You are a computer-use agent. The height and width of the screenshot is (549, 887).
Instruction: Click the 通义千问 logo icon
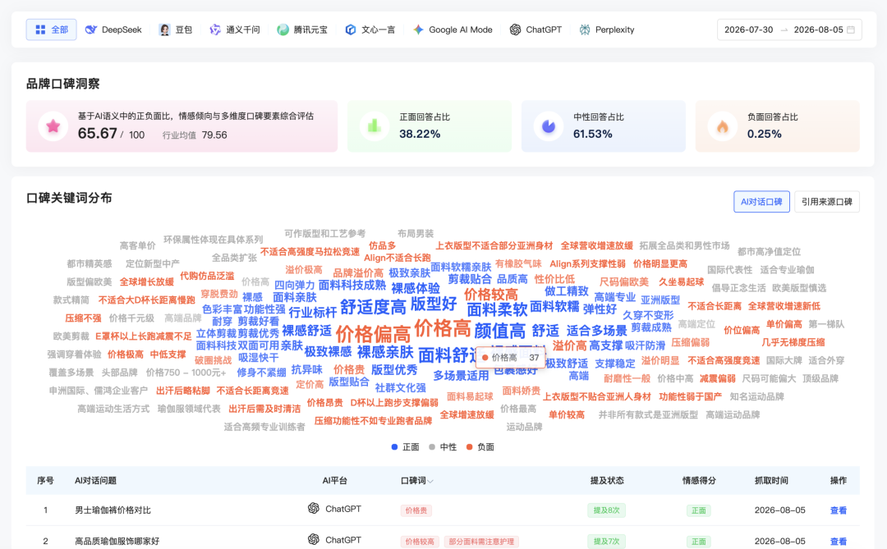(215, 30)
